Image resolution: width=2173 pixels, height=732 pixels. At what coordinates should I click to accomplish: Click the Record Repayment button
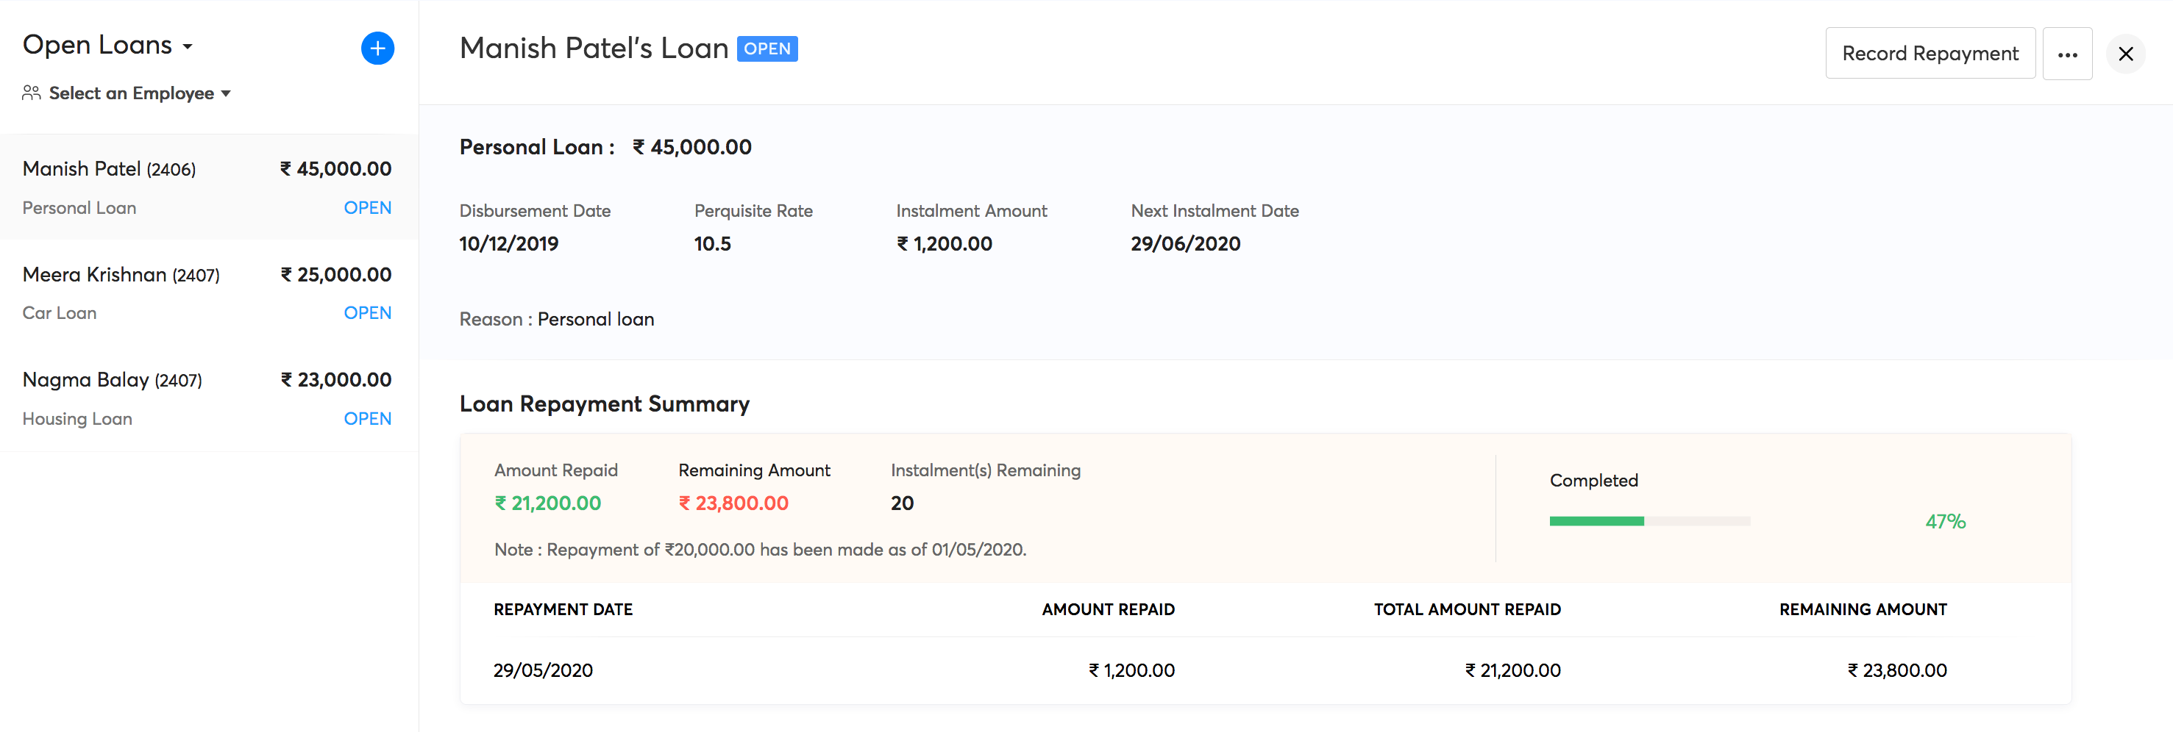(x=1930, y=53)
